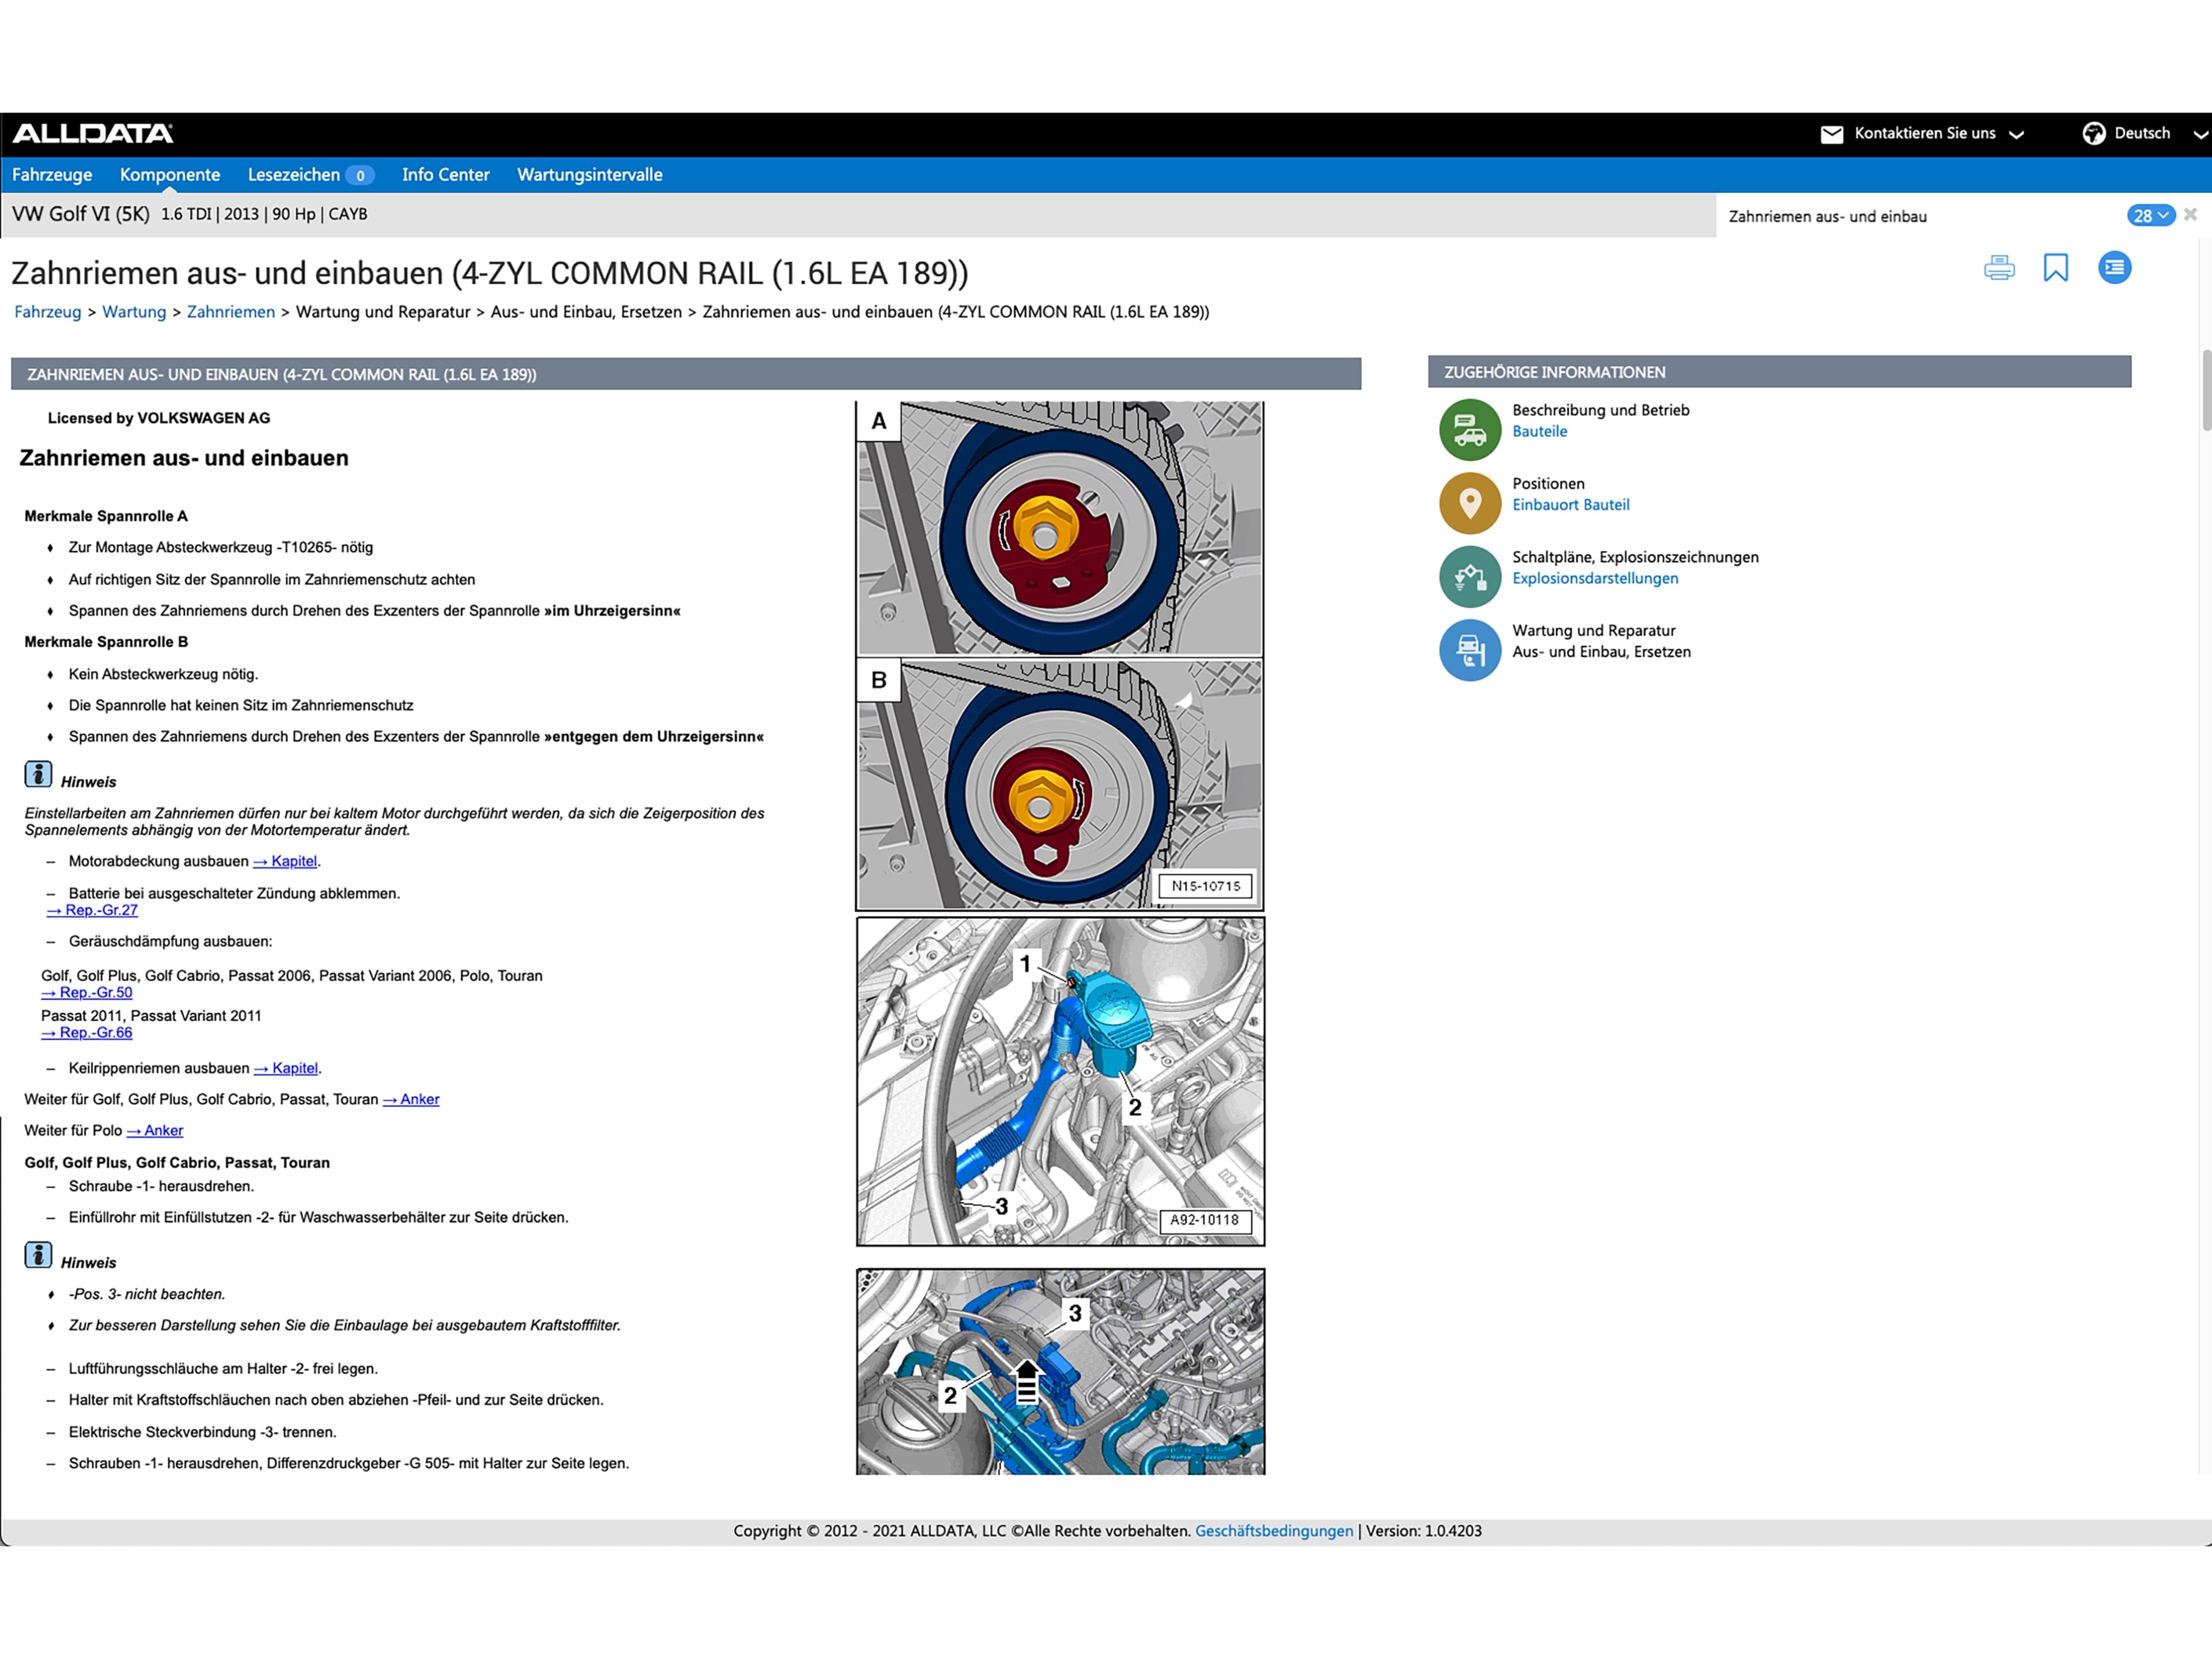
Task: Click the blue Wartung und Reparatur icon
Action: point(1469,650)
